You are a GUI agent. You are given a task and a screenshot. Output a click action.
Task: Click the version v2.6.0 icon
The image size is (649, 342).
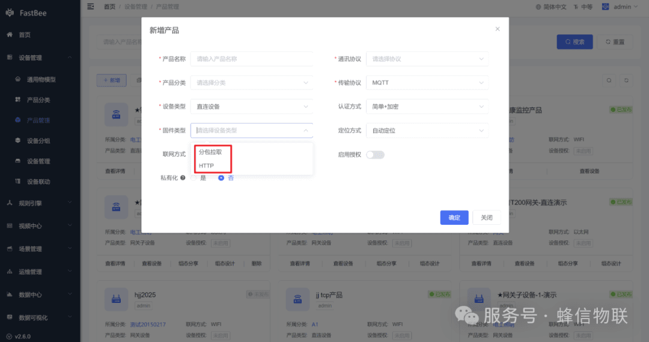pos(9,336)
